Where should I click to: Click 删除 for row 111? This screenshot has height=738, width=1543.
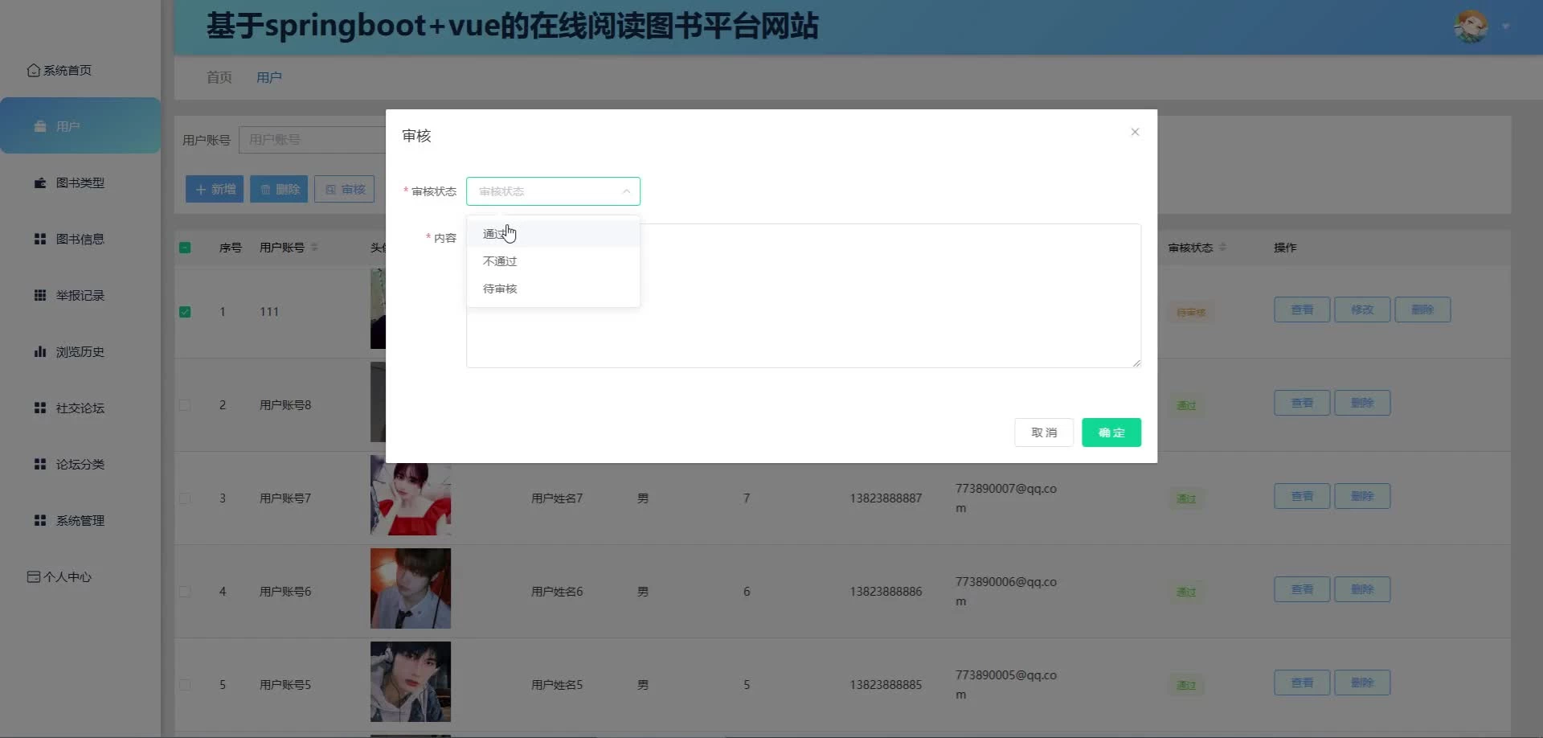1422,310
